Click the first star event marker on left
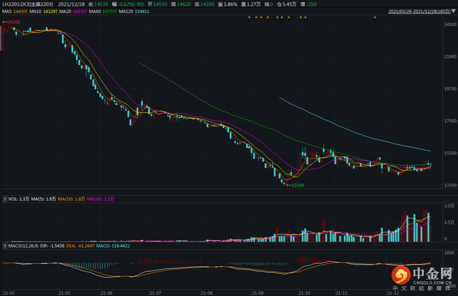The image size is (458, 296). pos(249,17)
